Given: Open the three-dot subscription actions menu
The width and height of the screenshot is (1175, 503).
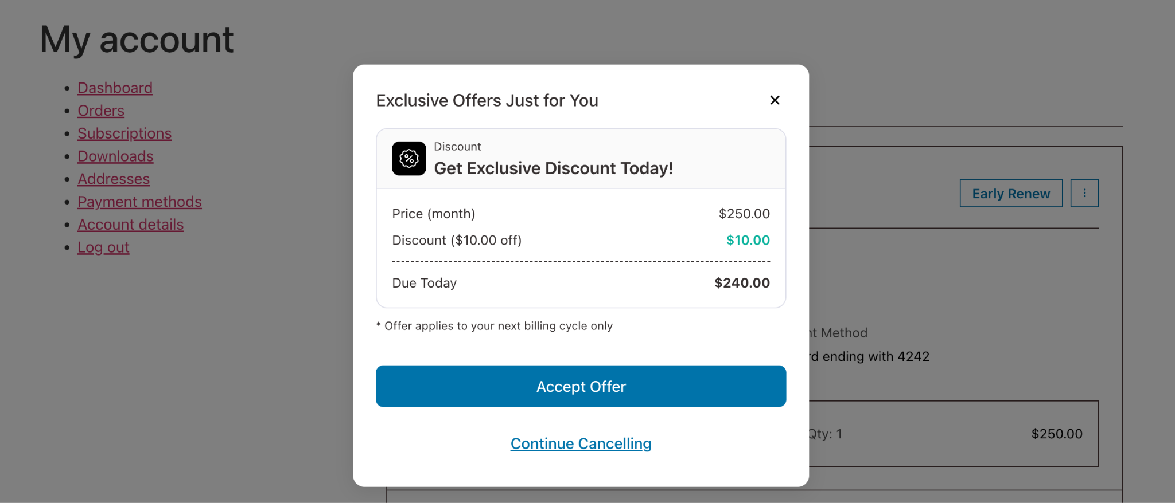Looking at the screenshot, I should pyautogui.click(x=1084, y=193).
